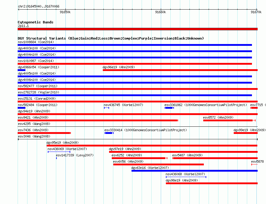Select the dgv96e19 (Ahn2009) label
Viewport: 266px width, 204px height.
(119, 67)
